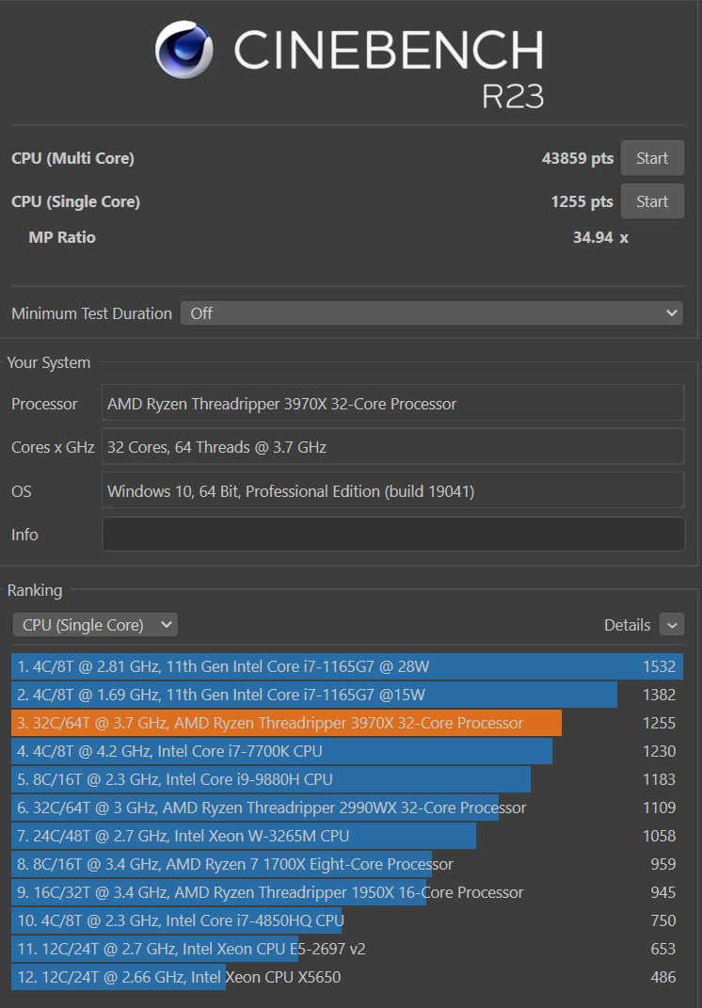Viewport: 702px width, 1008px height.
Task: Select the Core i7-1165G7 @15W ranking entry
Action: [282, 695]
